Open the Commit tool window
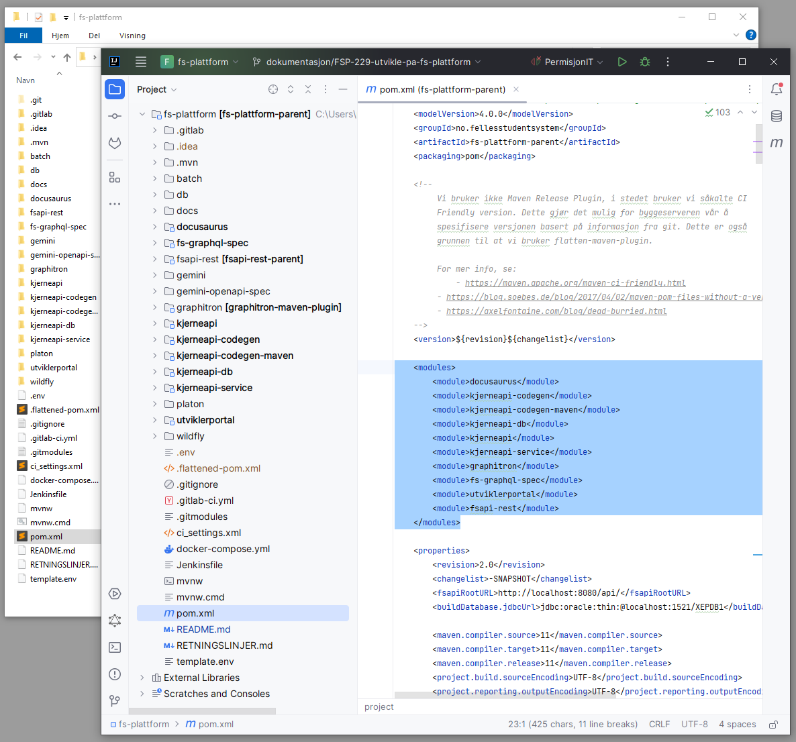The height and width of the screenshot is (742, 796). (x=115, y=116)
